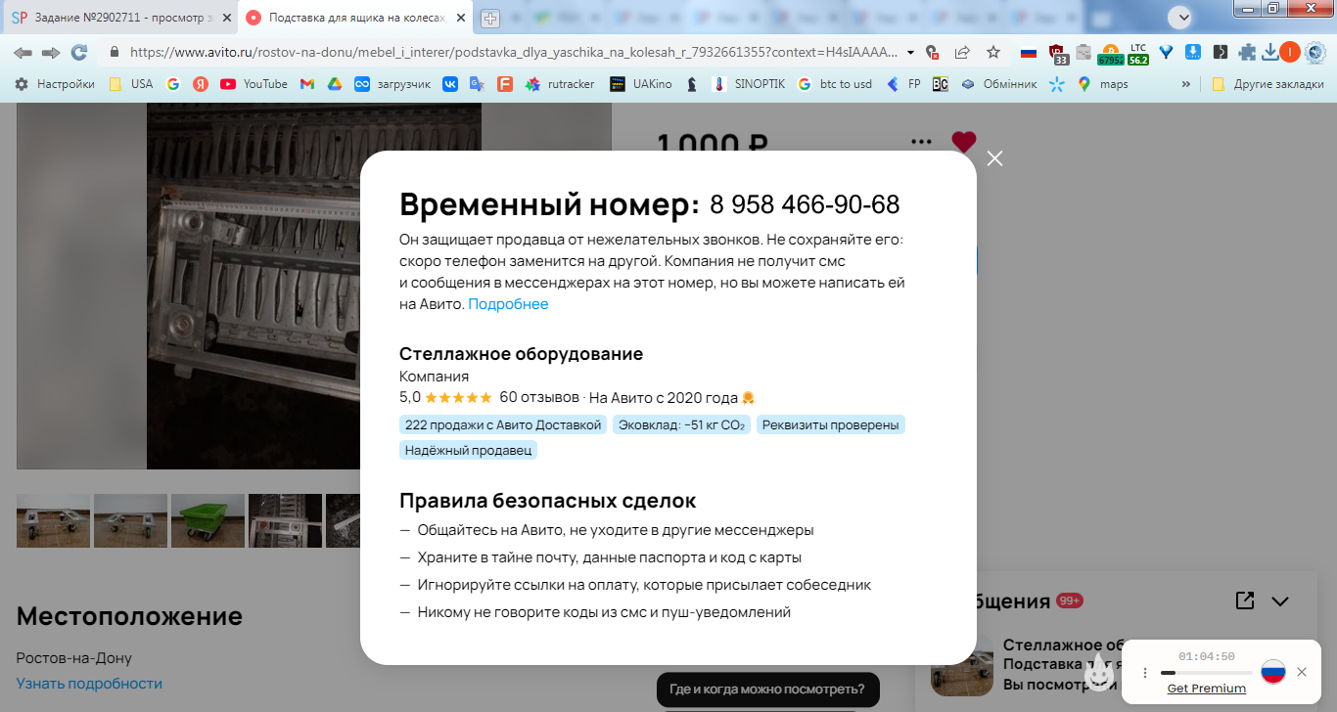Open messages panel in new window
1337x712 pixels.
(1244, 601)
